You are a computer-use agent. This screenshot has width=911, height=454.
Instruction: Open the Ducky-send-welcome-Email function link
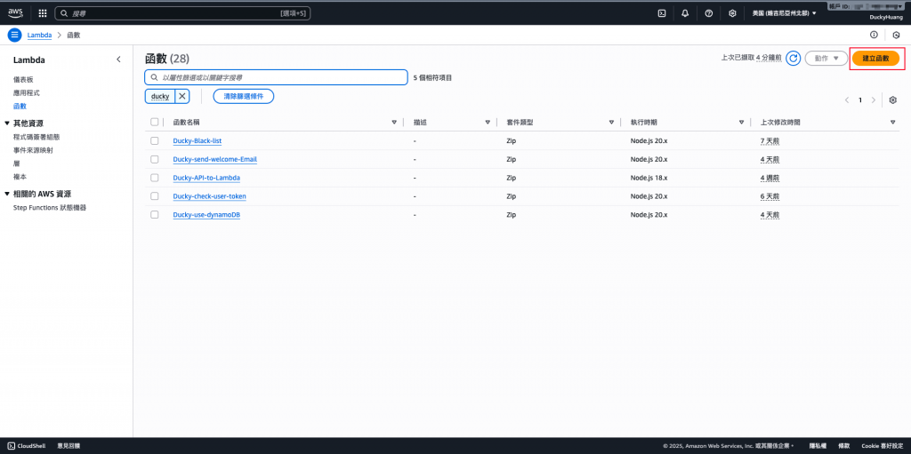coord(215,159)
